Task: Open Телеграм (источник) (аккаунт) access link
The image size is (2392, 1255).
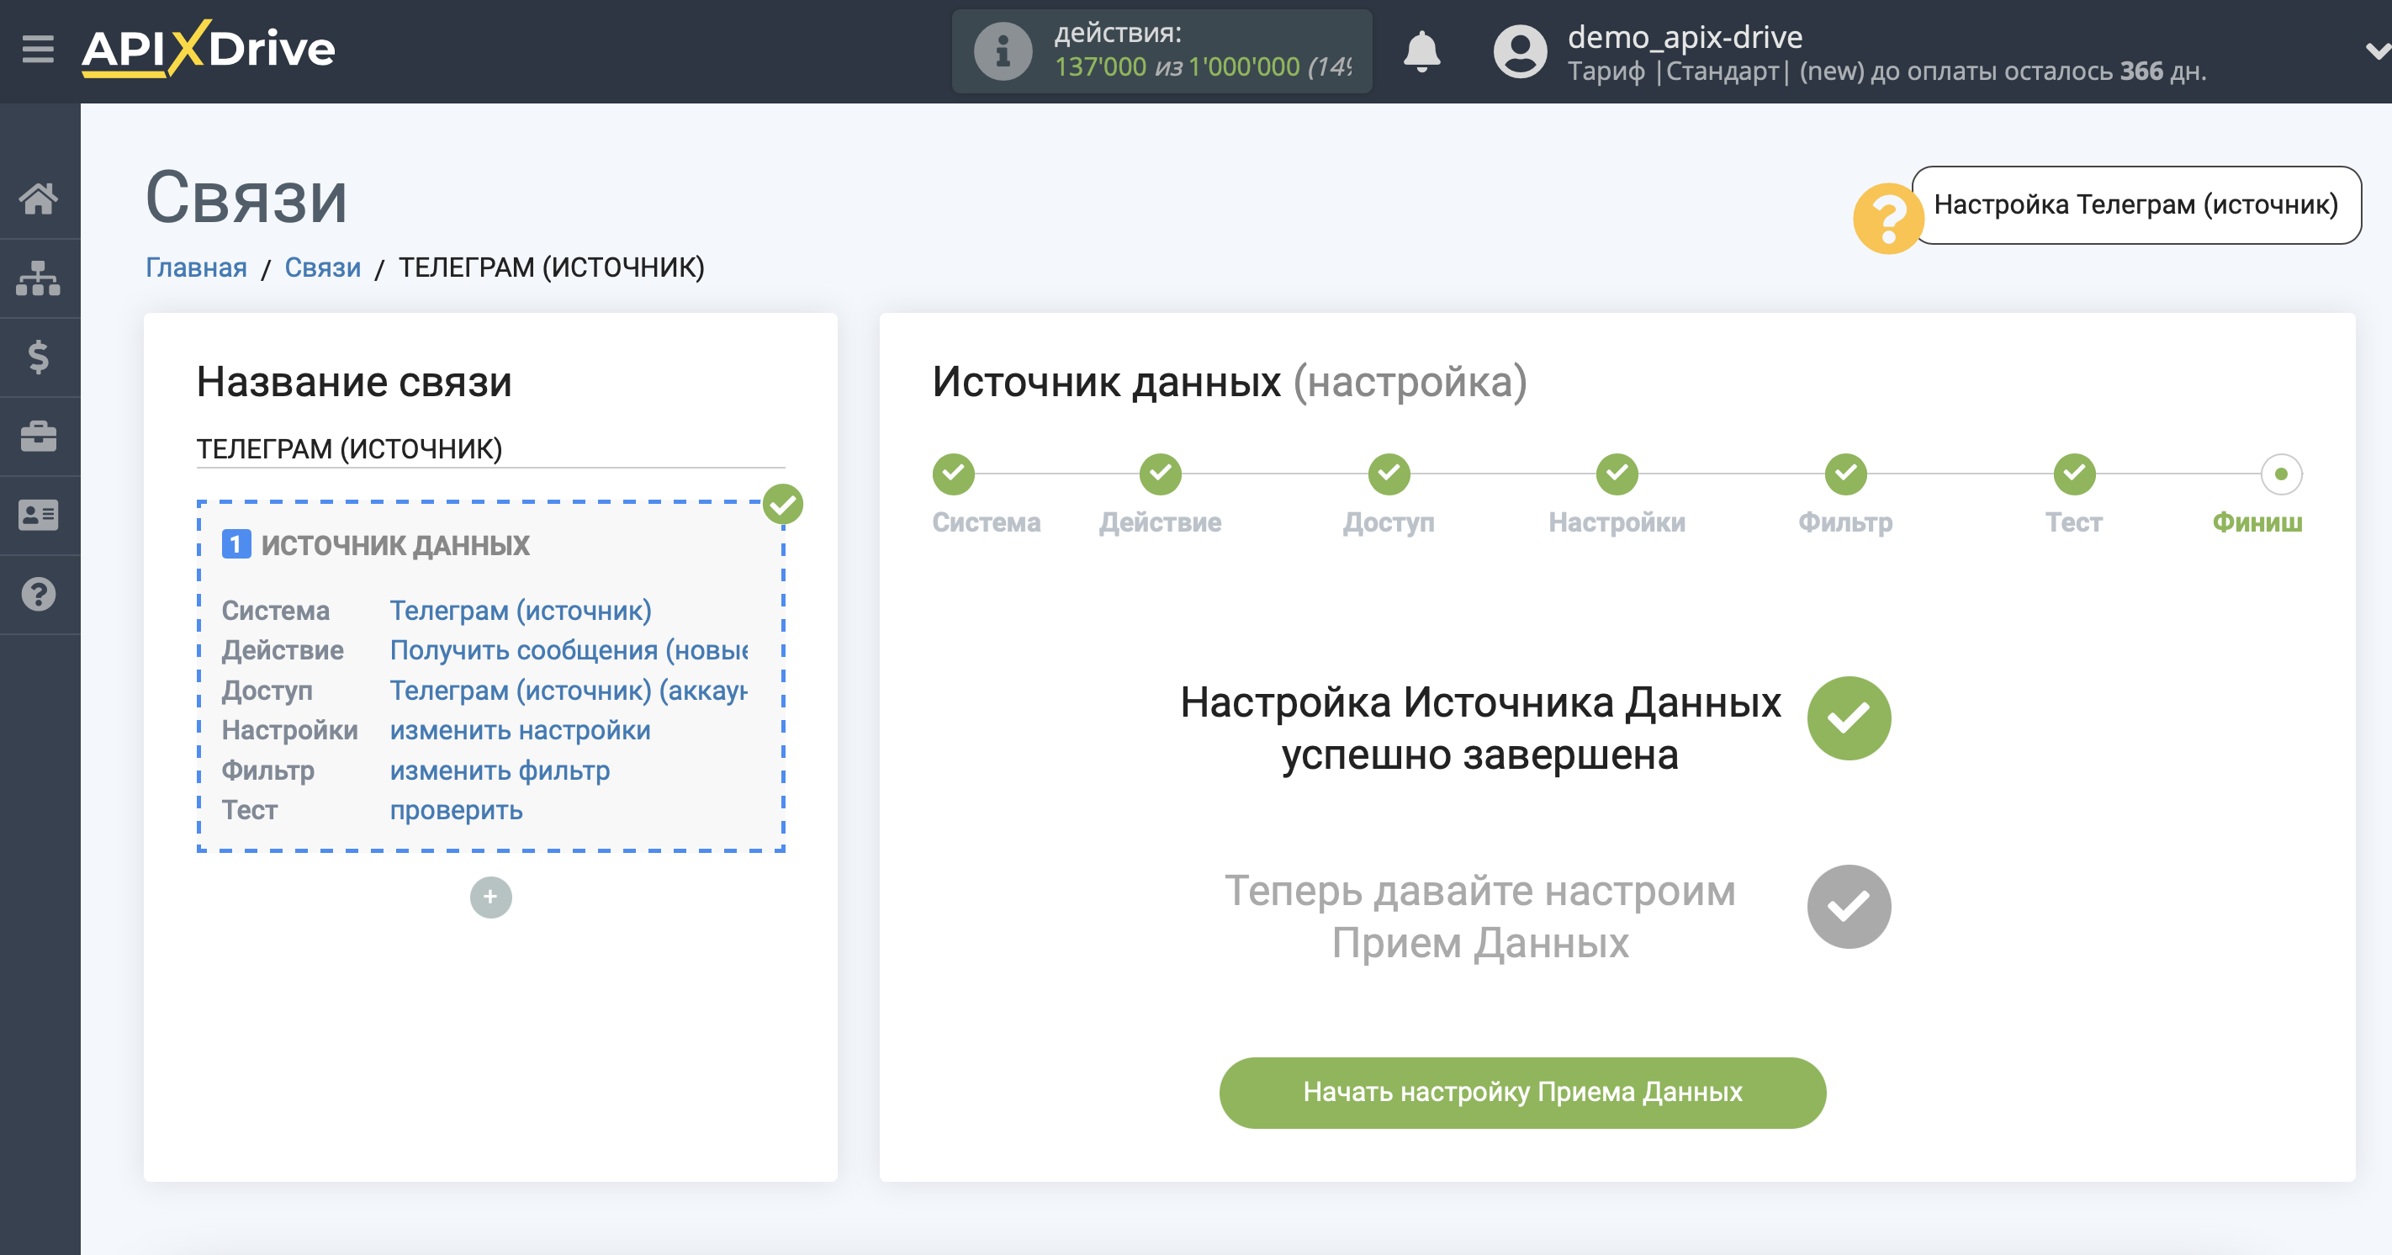Action: tap(569, 691)
